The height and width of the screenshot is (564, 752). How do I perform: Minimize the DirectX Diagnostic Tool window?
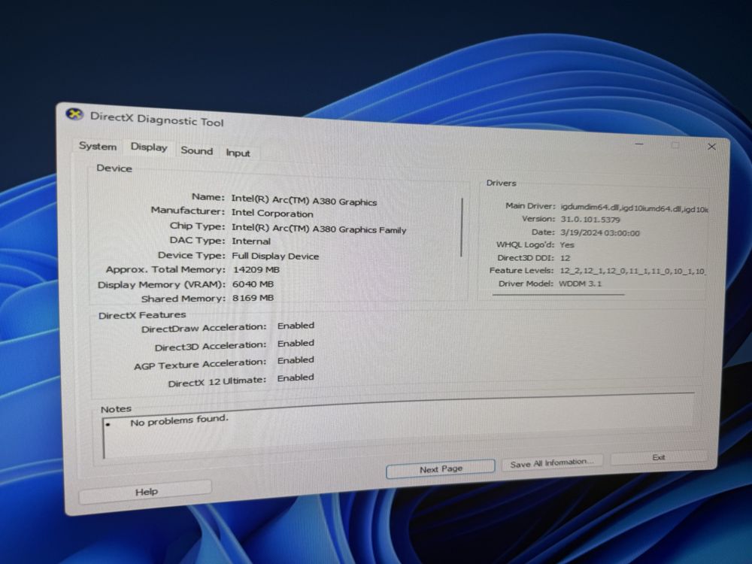coord(638,144)
